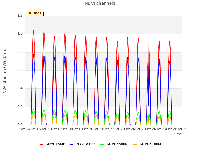This screenshot has height=150, width=201.
Task: Click the isolated blue dip segment near 0.2
Action: click(148, 103)
